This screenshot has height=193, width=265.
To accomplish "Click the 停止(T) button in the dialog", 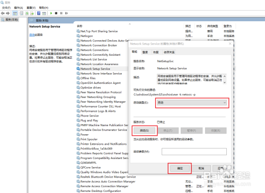I will [x=168, y=130].
